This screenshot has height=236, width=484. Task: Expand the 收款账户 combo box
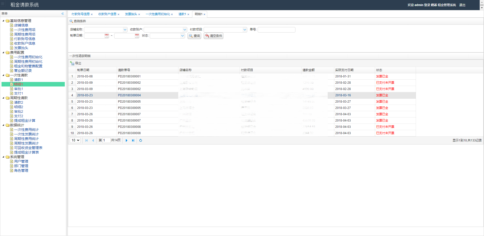[x=185, y=30]
